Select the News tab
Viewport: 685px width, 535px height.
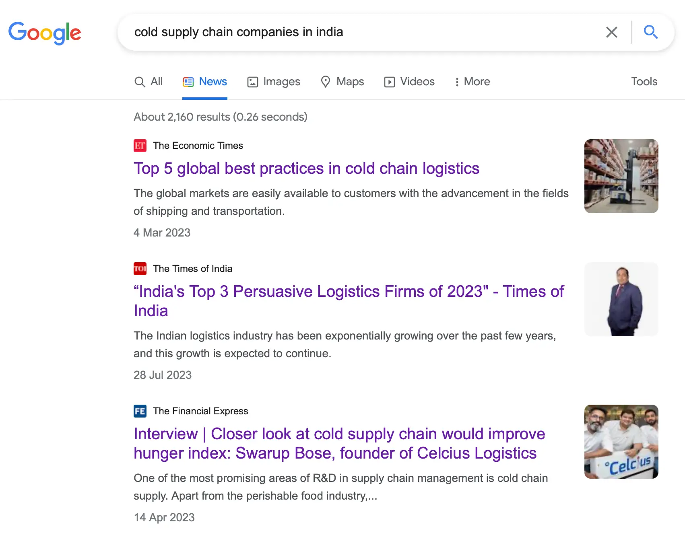pos(205,82)
